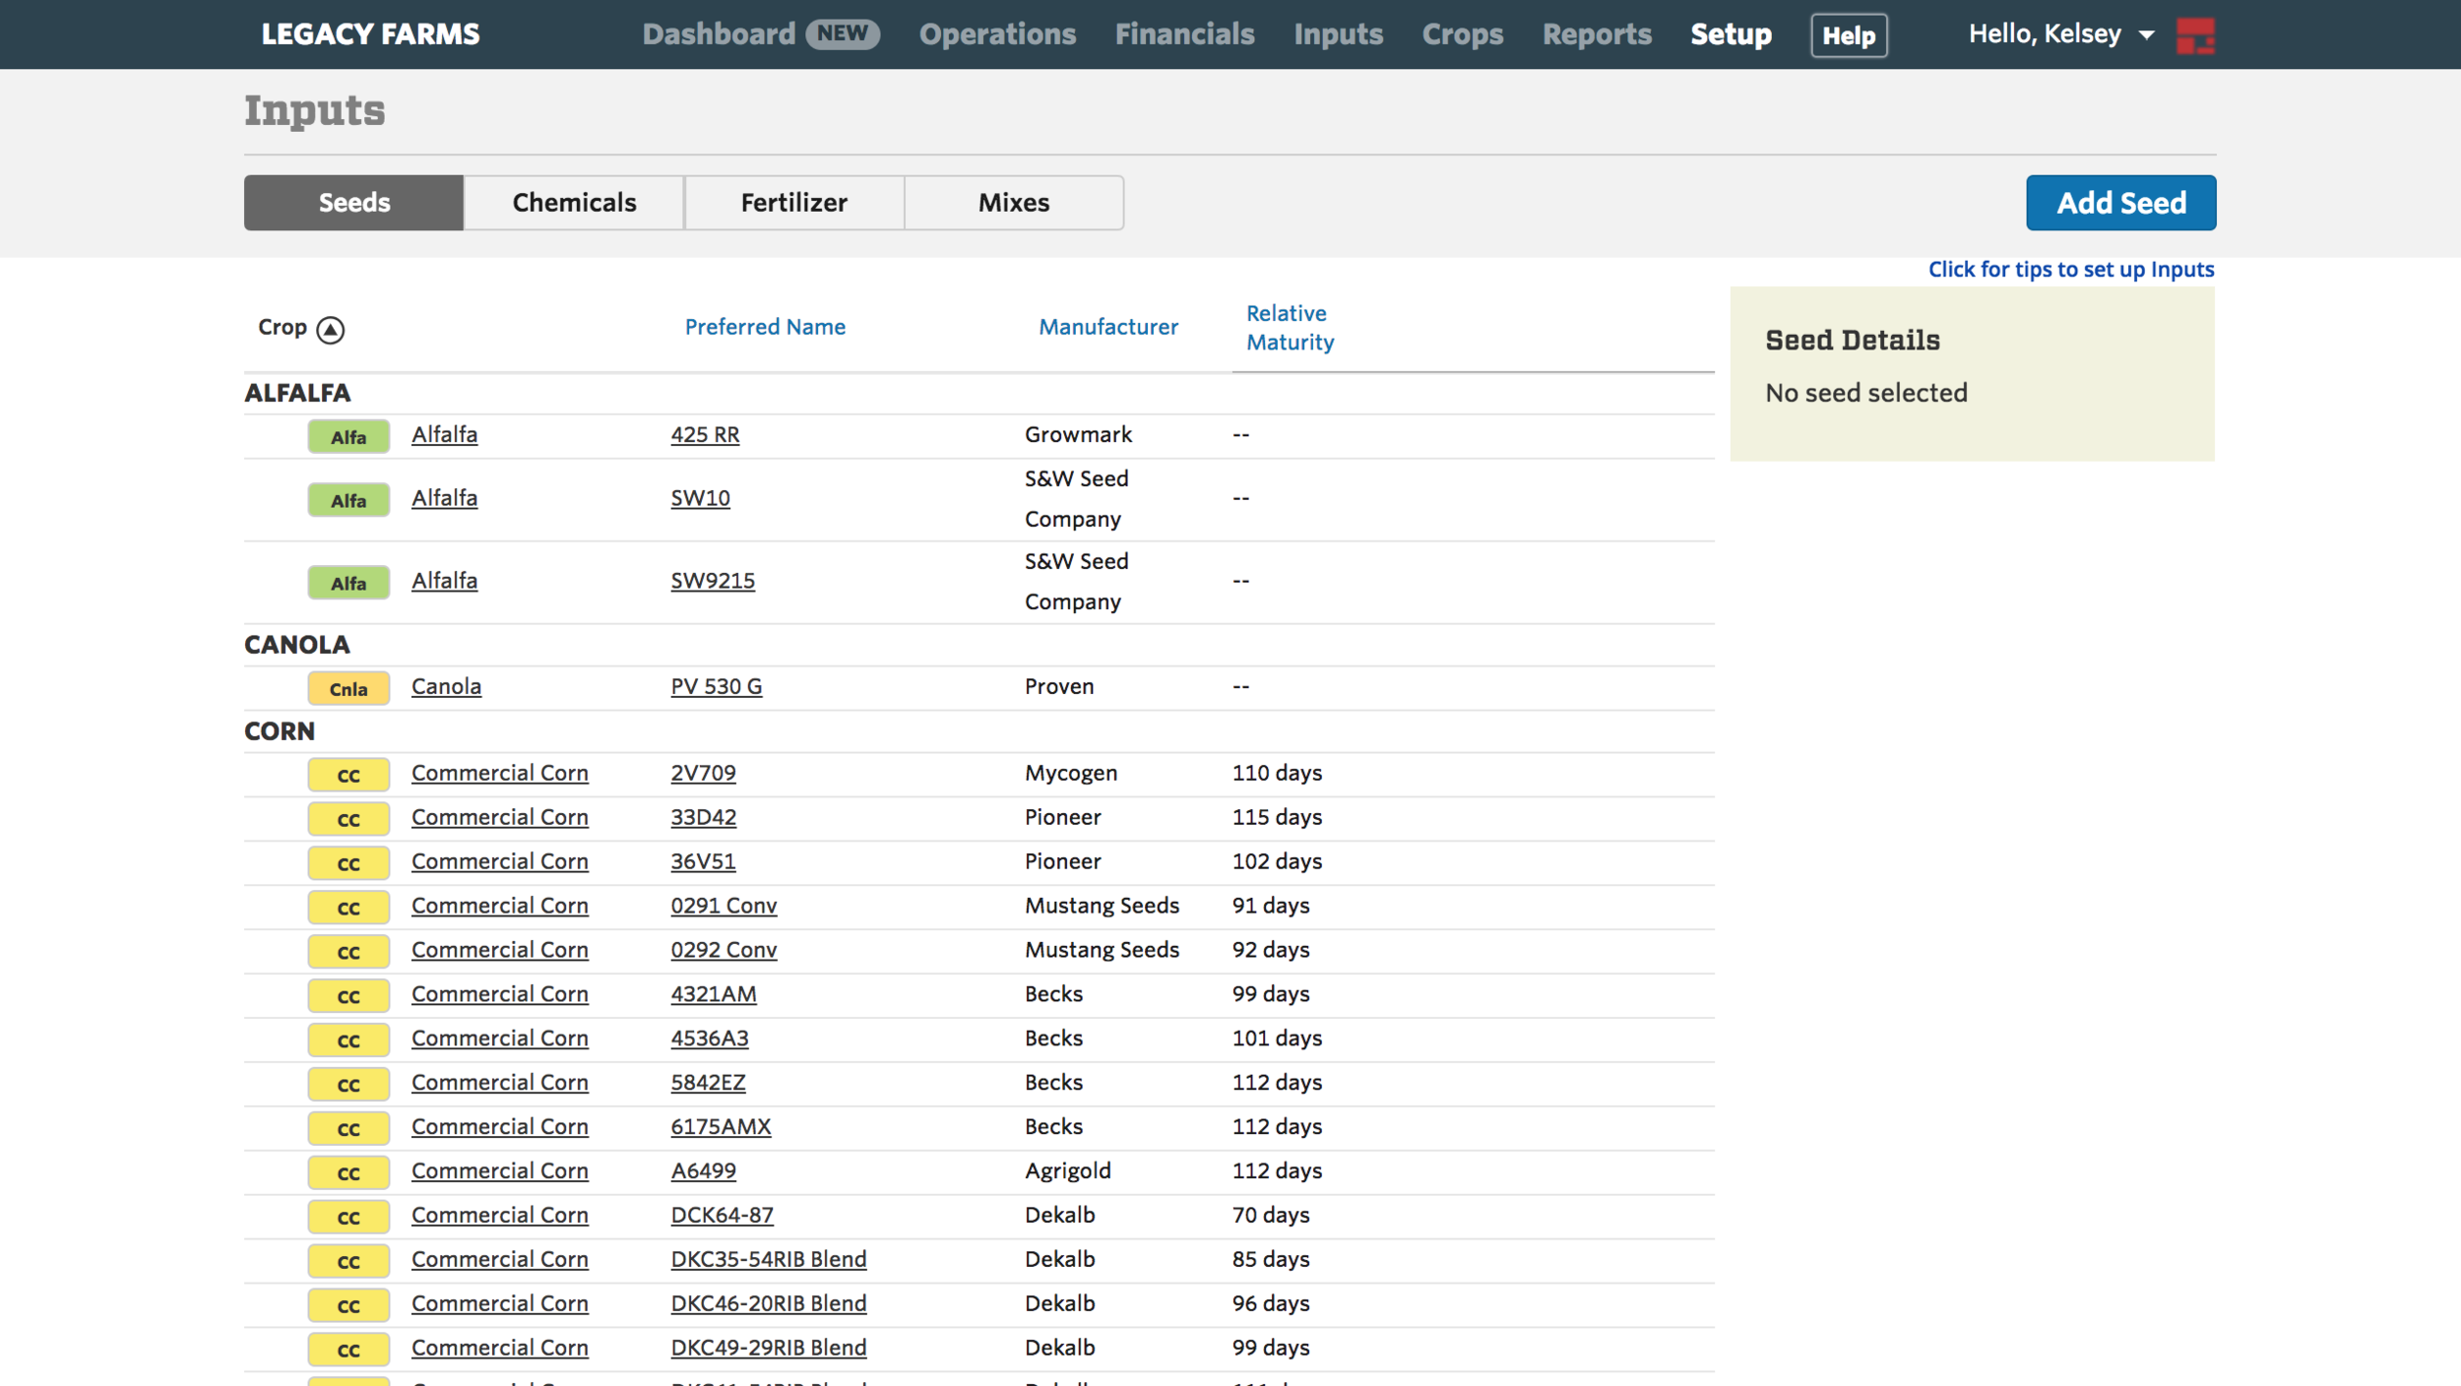Viewport: 2461px width, 1386px height.
Task: Click the Crop sort ascending arrow icon
Action: coord(331,330)
